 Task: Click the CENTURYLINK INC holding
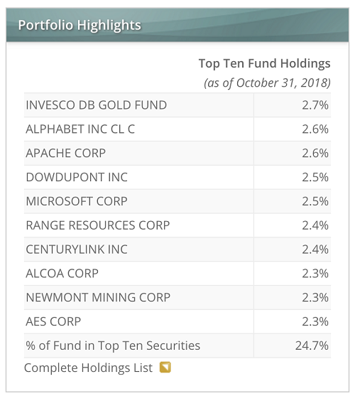[77, 250]
